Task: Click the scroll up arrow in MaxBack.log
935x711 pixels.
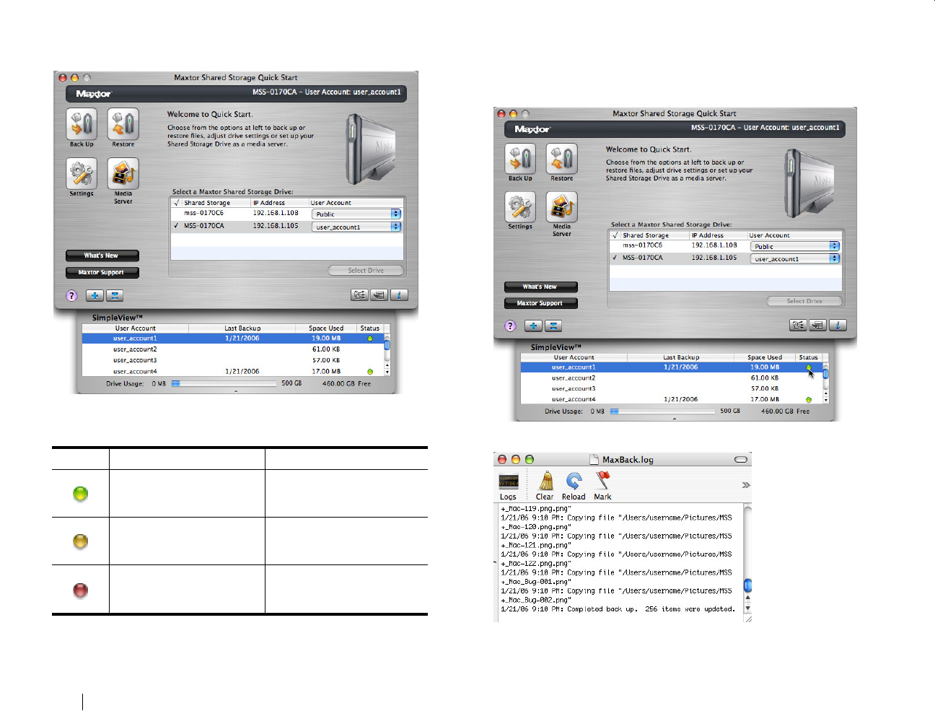Action: pyautogui.click(x=747, y=598)
